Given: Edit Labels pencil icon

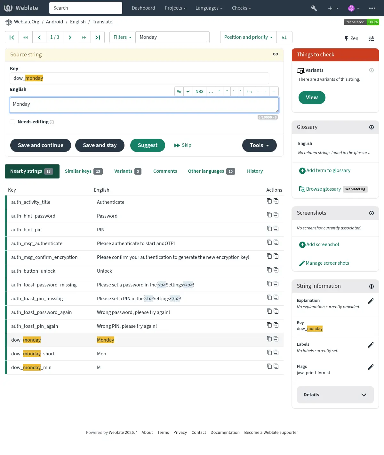Looking at the screenshot, I should 371,345.
